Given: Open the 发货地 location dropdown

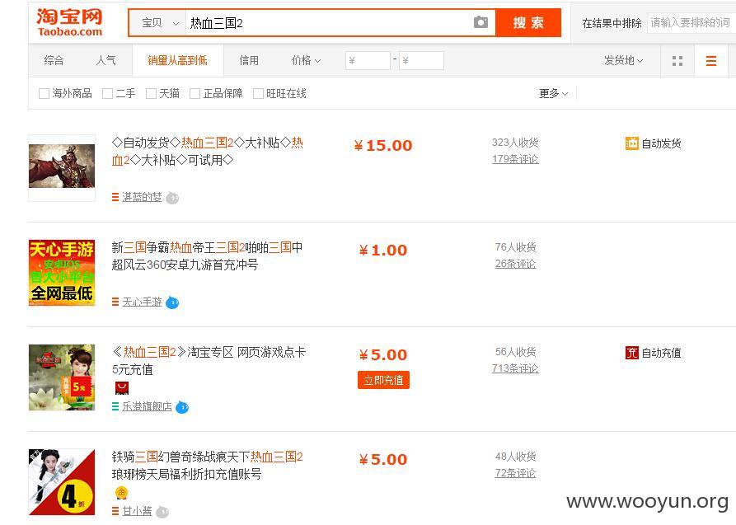Looking at the screenshot, I should [x=623, y=60].
